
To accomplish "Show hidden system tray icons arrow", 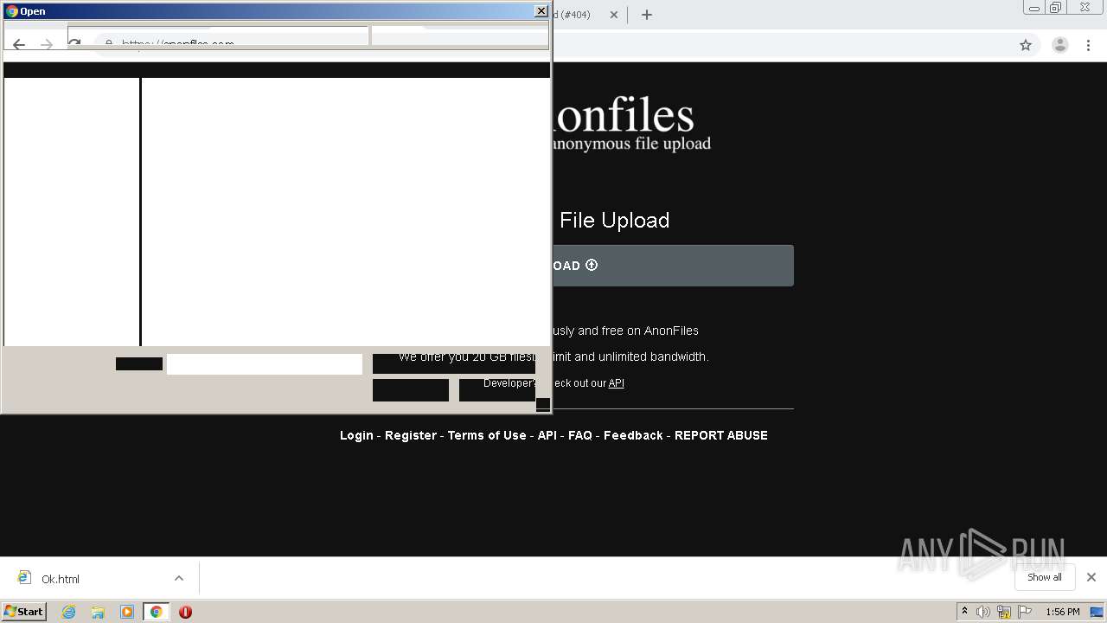I will coord(964,612).
